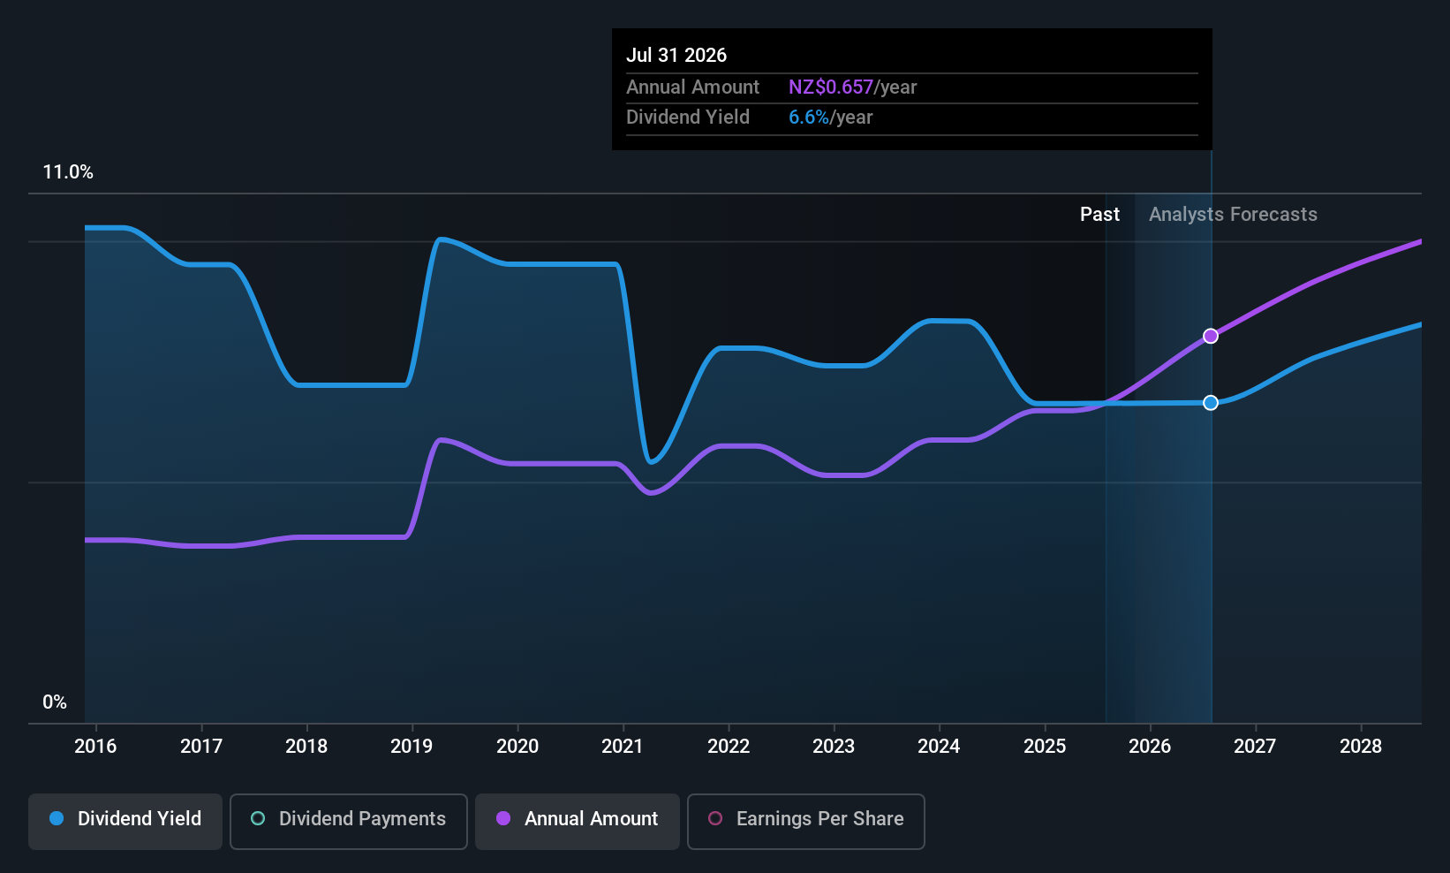Click the Analysts Forecasts label

point(1233,215)
